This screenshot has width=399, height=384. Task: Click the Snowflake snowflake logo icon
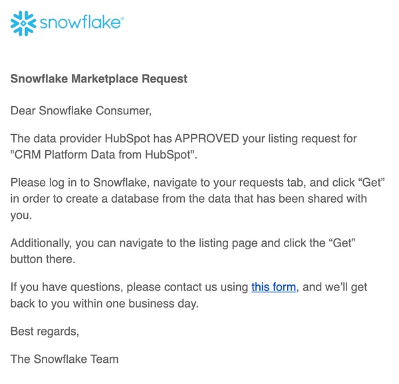(23, 23)
